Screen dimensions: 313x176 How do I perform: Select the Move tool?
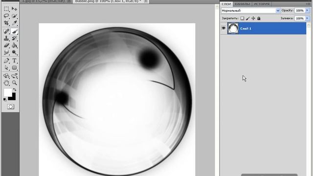pos(14,9)
